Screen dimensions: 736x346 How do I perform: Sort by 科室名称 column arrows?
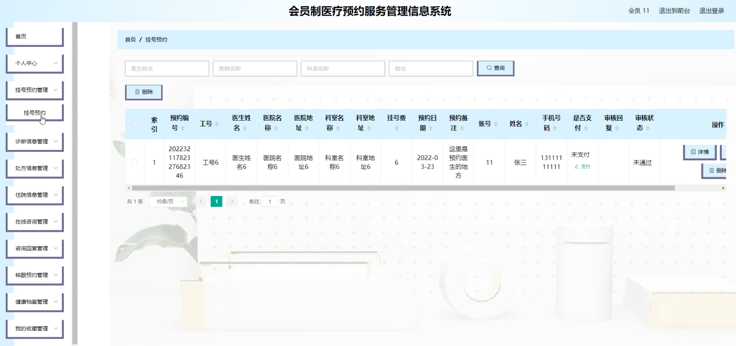[x=338, y=128]
